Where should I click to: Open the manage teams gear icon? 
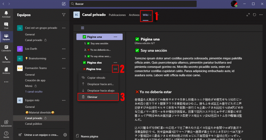point(65,135)
